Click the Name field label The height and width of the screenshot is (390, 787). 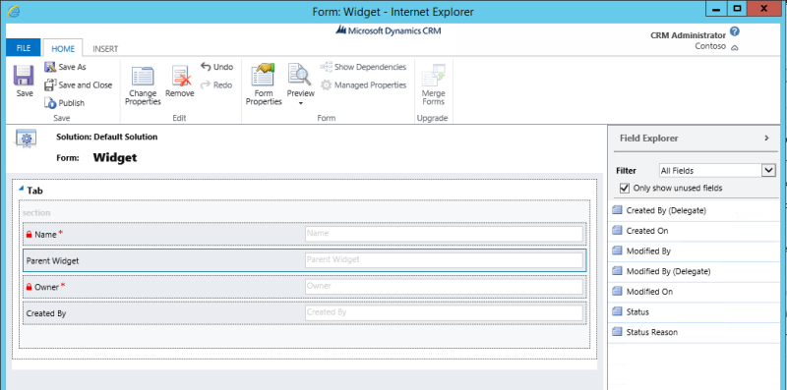pos(46,234)
